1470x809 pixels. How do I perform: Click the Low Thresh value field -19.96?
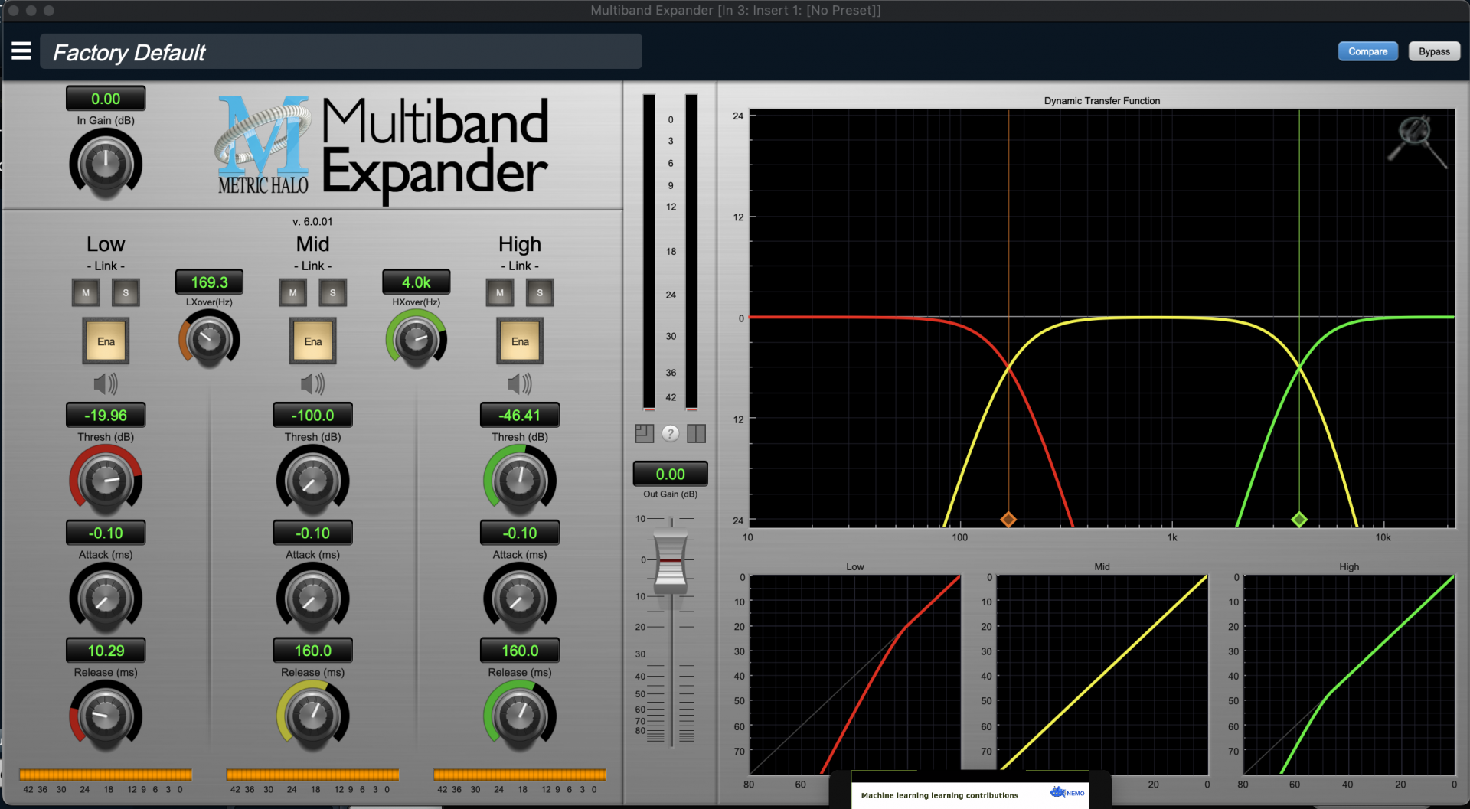[106, 415]
